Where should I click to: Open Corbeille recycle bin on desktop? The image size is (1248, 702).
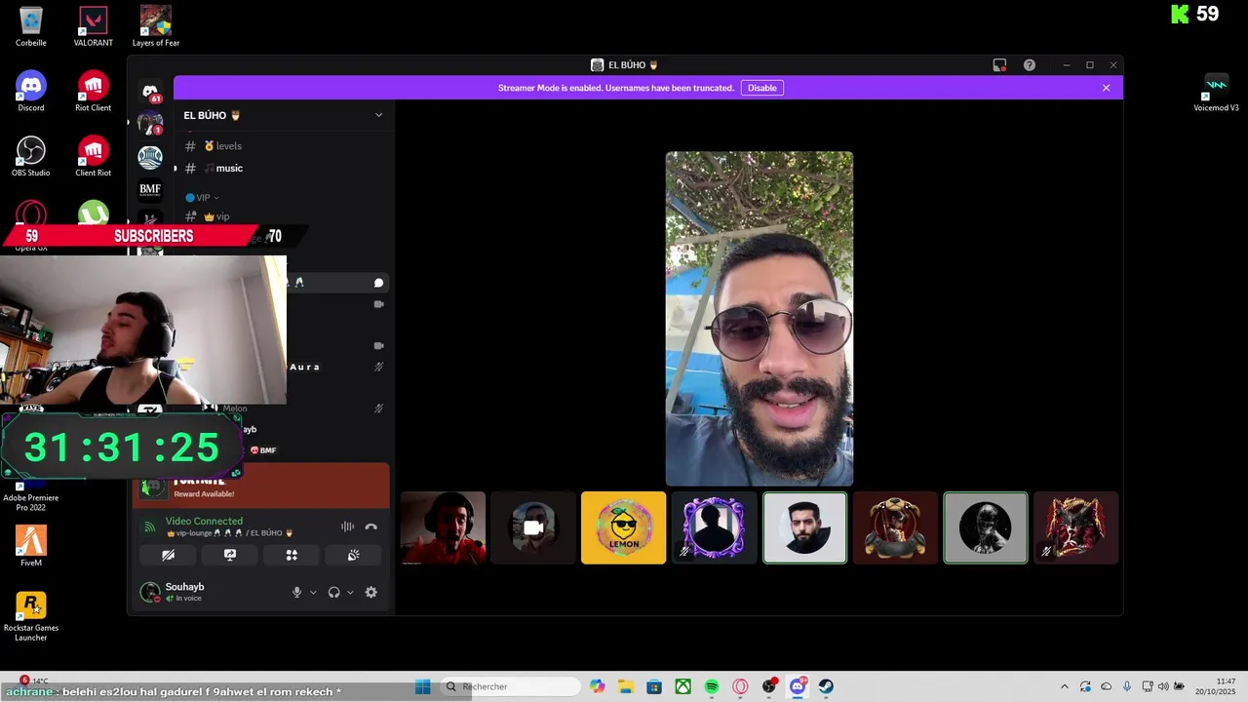pos(31,26)
